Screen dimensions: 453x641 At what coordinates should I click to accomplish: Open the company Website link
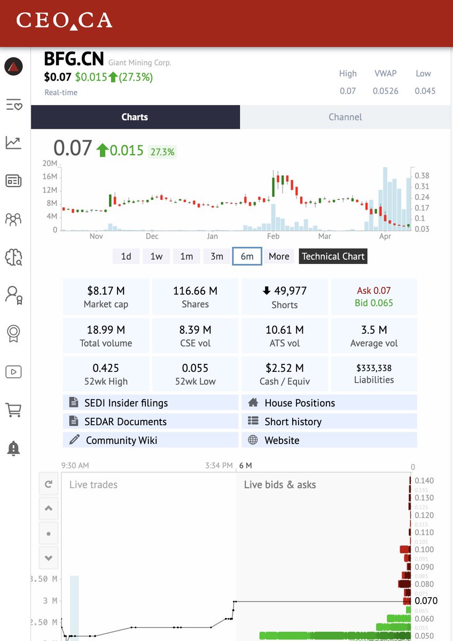tap(330, 440)
